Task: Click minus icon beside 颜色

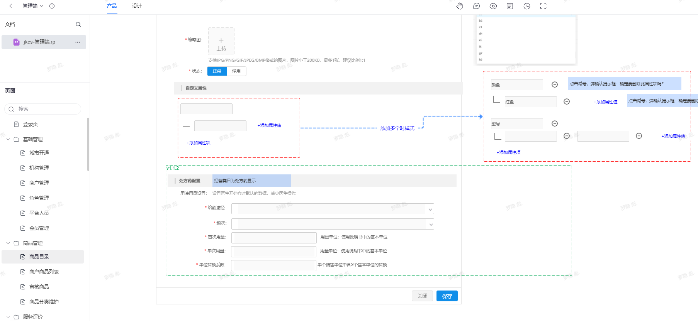Action: click(x=555, y=84)
